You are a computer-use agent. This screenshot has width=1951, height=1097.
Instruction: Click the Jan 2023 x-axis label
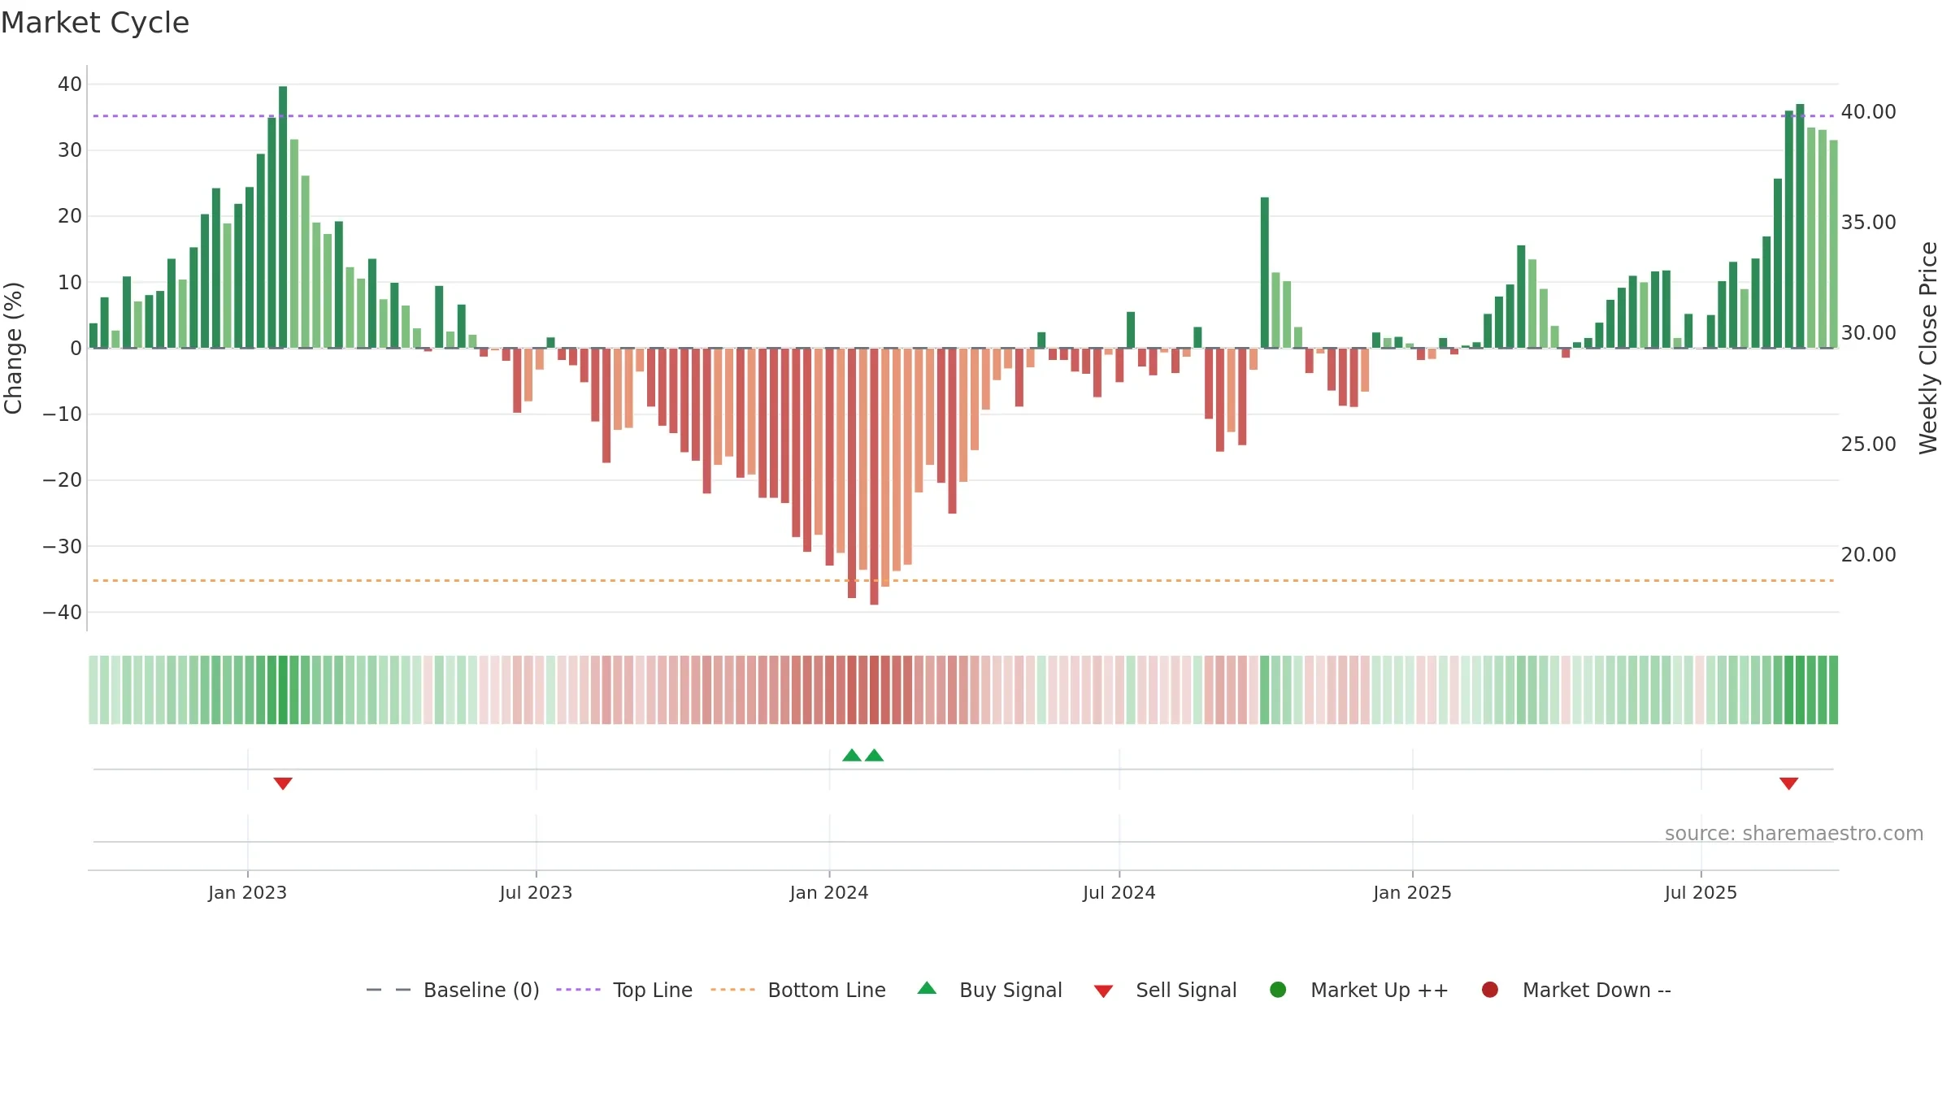(247, 892)
